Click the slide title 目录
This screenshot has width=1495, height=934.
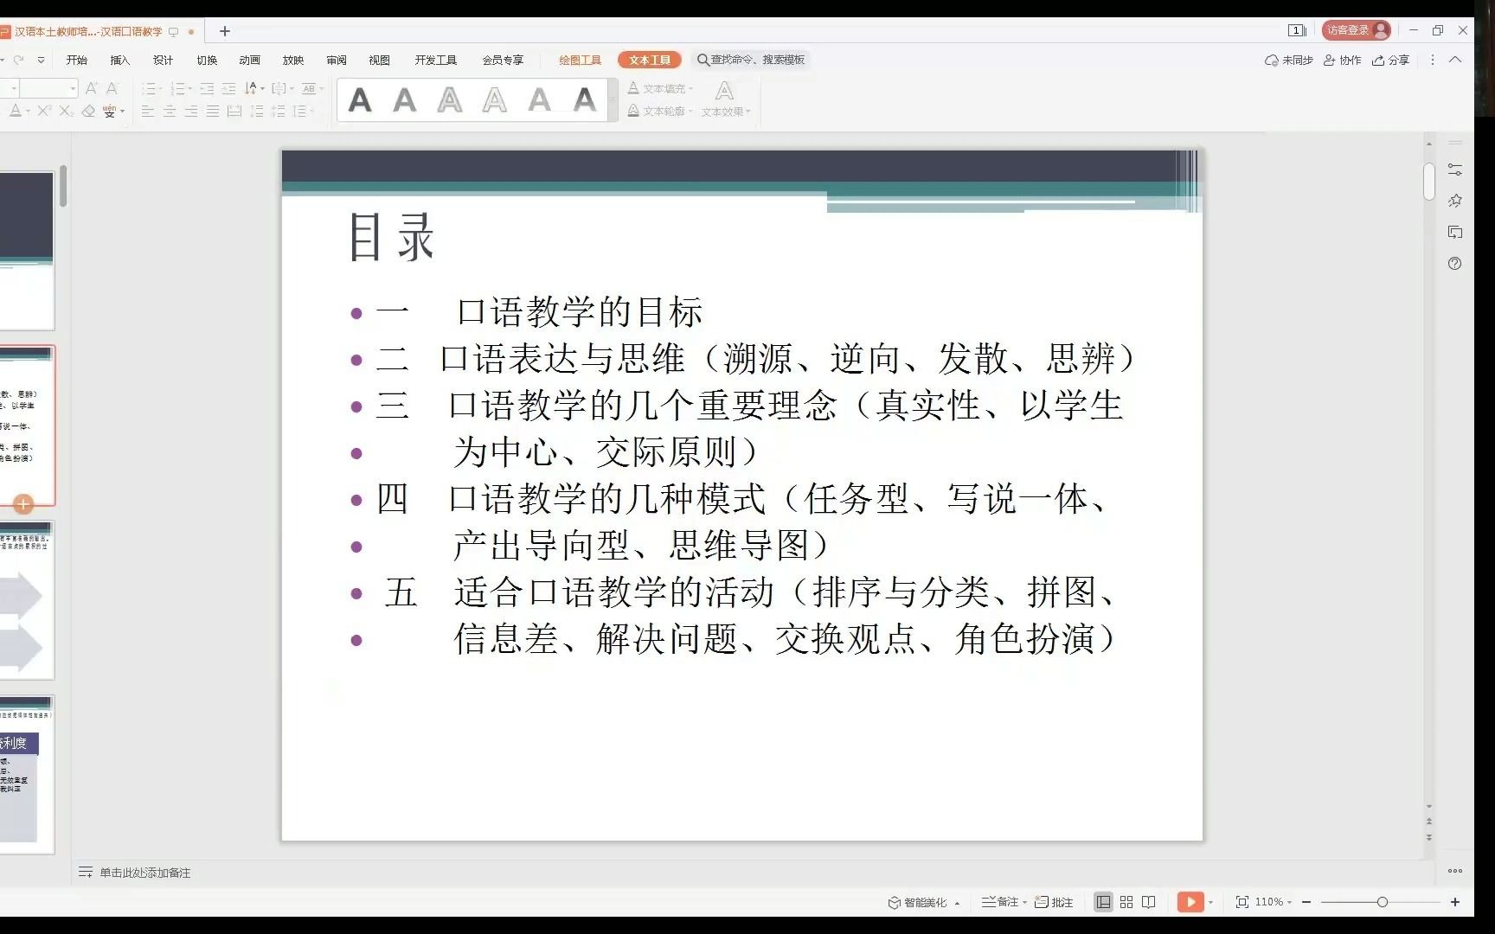coord(392,237)
